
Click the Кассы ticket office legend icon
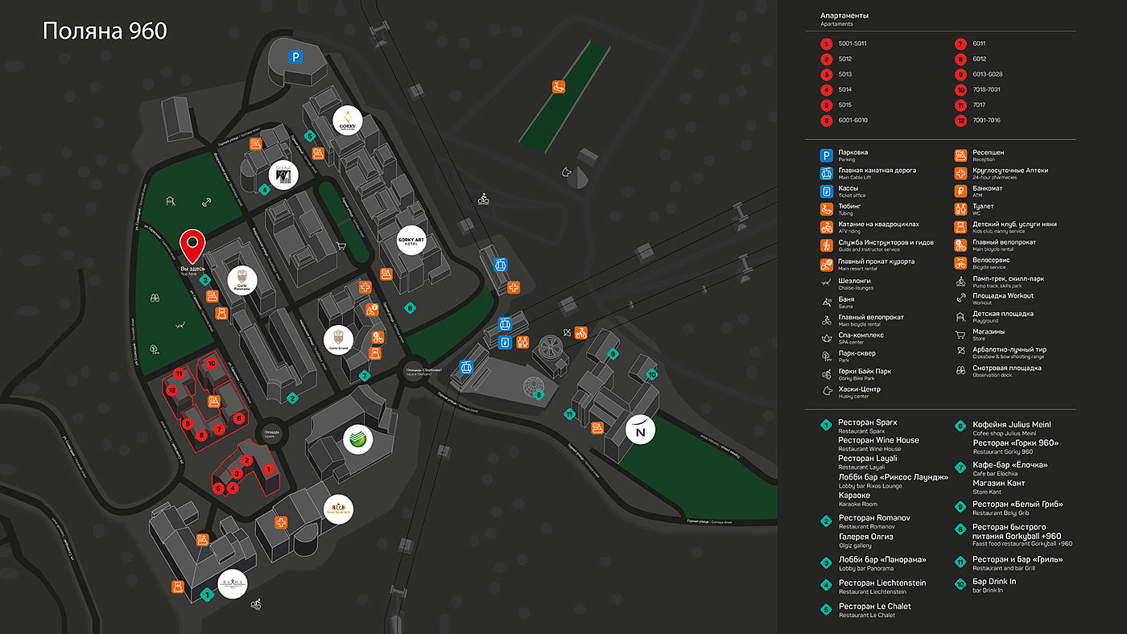pyautogui.click(x=826, y=191)
